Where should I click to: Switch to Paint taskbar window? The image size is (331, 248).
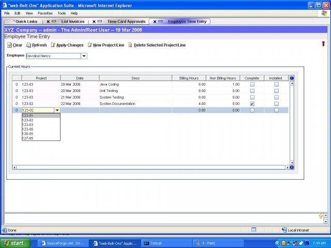[217, 243]
